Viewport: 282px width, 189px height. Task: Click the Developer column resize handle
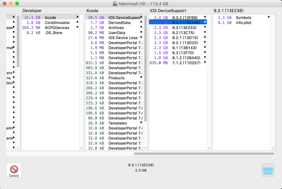point(82,148)
